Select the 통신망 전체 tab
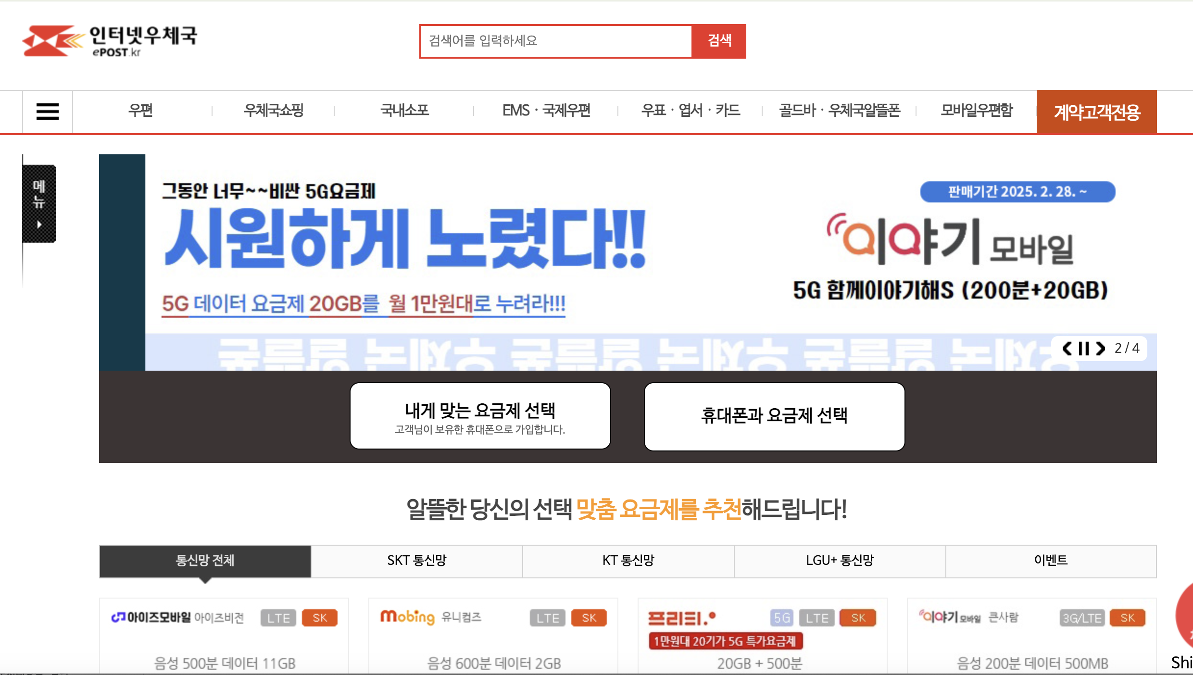This screenshot has height=675, width=1193. (205, 561)
